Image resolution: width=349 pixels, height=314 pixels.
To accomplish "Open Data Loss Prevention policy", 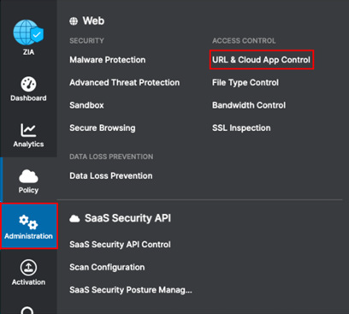I will click(111, 176).
